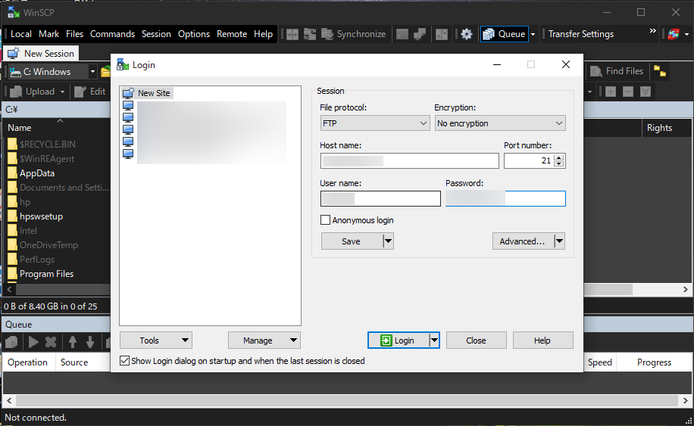694x426 pixels.
Task: Open the Local menu
Action: click(x=20, y=34)
